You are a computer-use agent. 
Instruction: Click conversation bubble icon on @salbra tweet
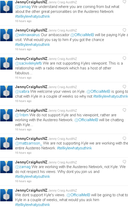coord(124,87)
